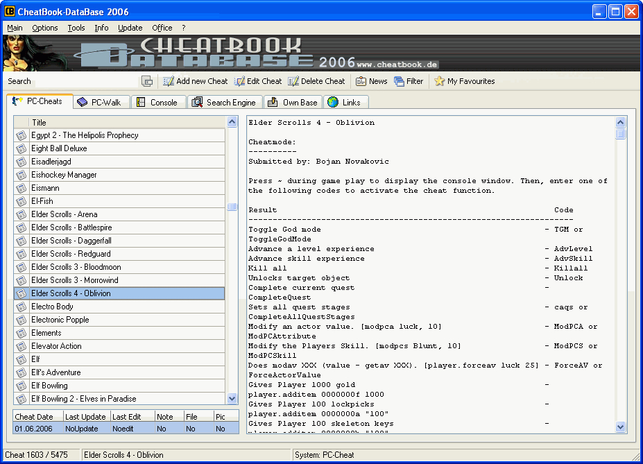Screen dimensions: 643x464
Task: Click the Cheat Date column header
Action: (38, 416)
